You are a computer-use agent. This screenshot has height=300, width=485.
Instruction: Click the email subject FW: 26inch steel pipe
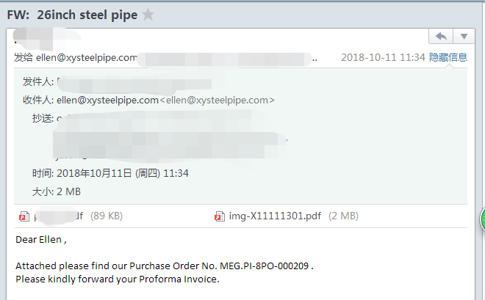72,15
